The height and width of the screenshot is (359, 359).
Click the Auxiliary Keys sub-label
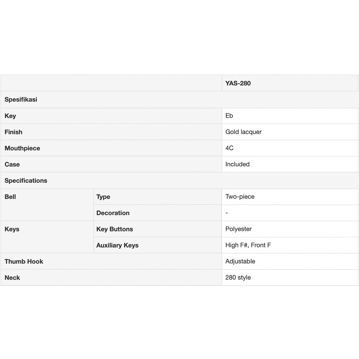[x=117, y=245]
